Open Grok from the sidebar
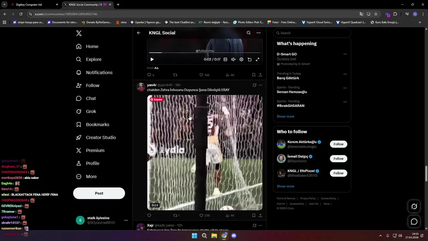 [86, 111]
